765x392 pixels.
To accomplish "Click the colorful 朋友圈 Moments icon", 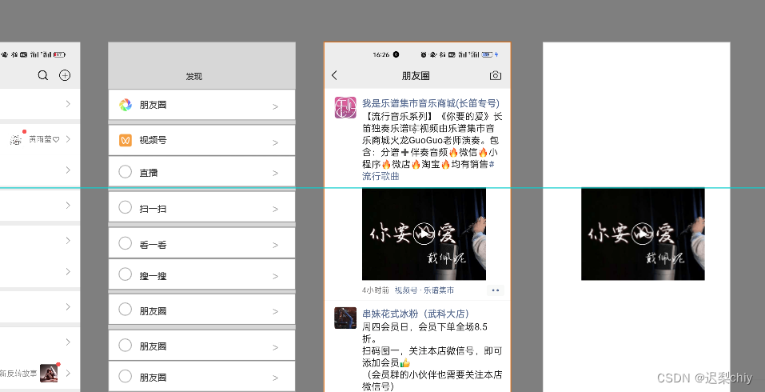I will pyautogui.click(x=126, y=105).
